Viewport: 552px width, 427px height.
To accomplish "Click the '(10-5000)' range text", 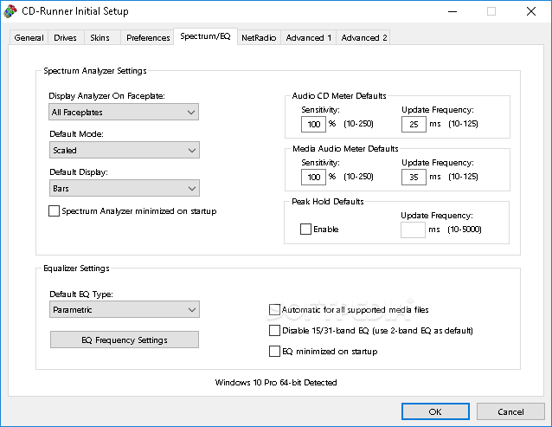I will (465, 230).
